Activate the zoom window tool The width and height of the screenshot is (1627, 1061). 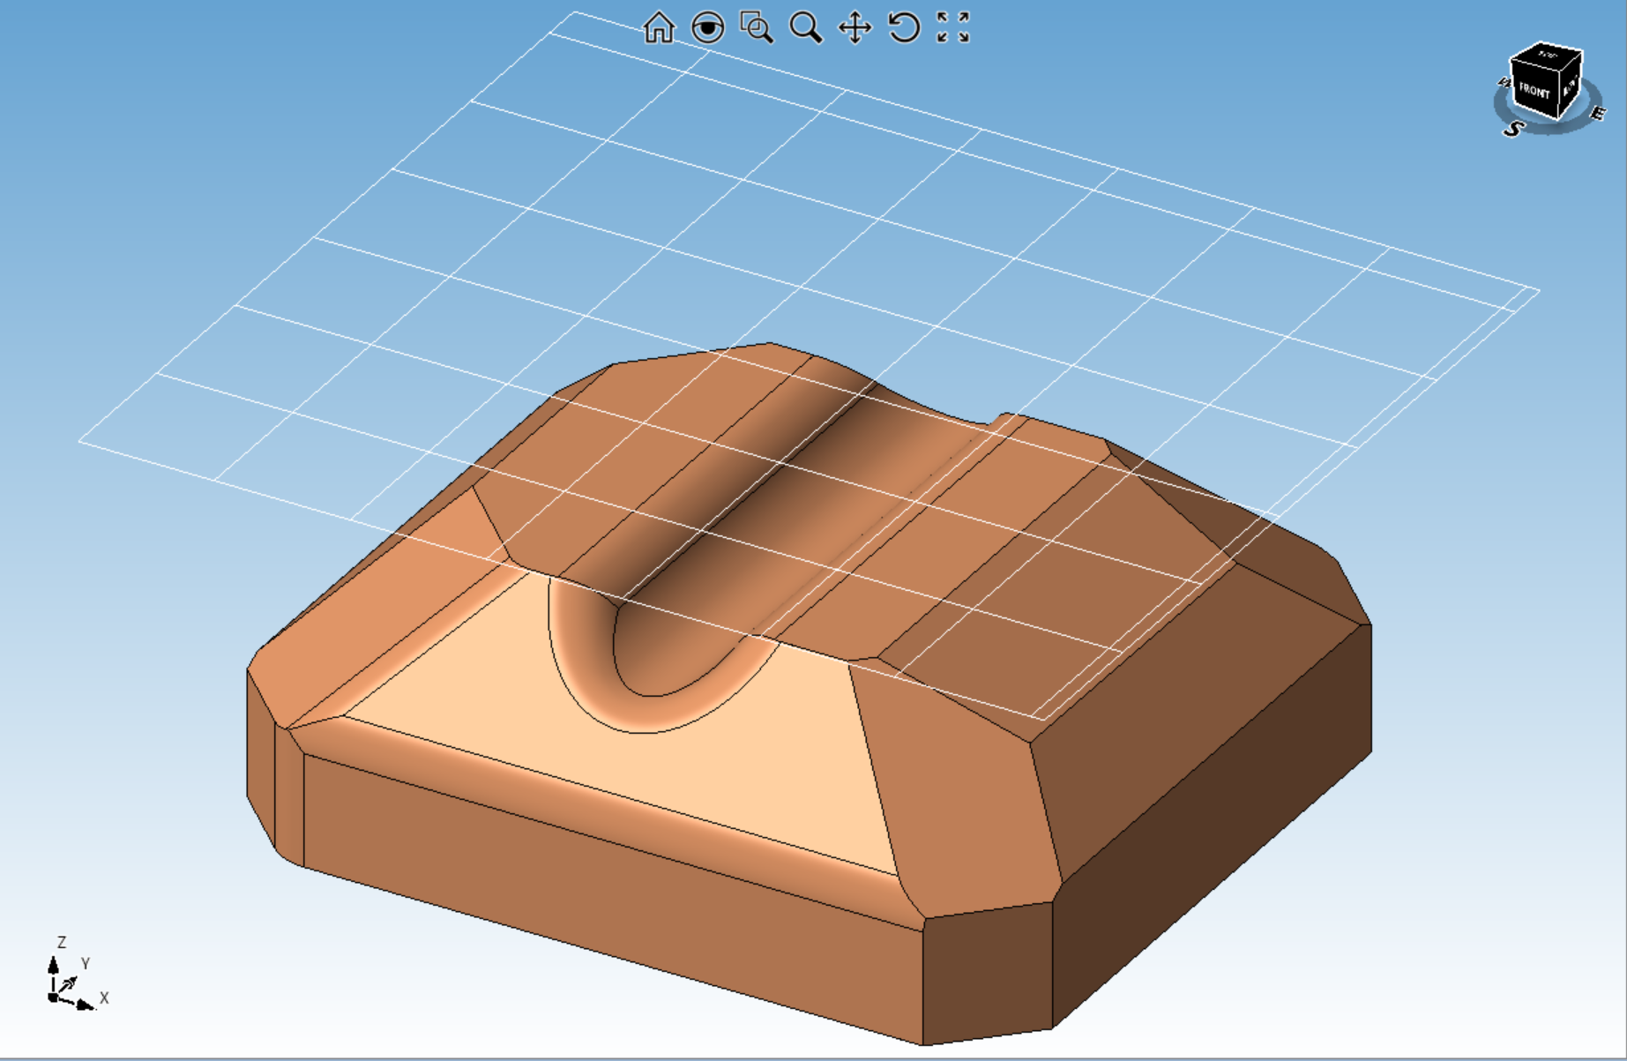coord(756,27)
